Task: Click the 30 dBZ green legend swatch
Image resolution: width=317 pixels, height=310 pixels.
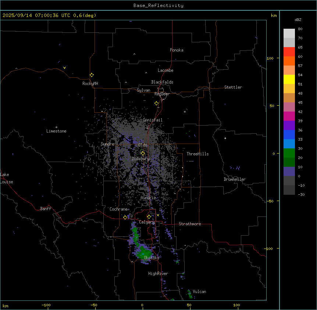Action: [x=289, y=153]
